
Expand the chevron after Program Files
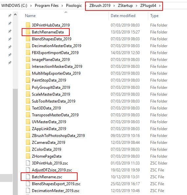62,6
